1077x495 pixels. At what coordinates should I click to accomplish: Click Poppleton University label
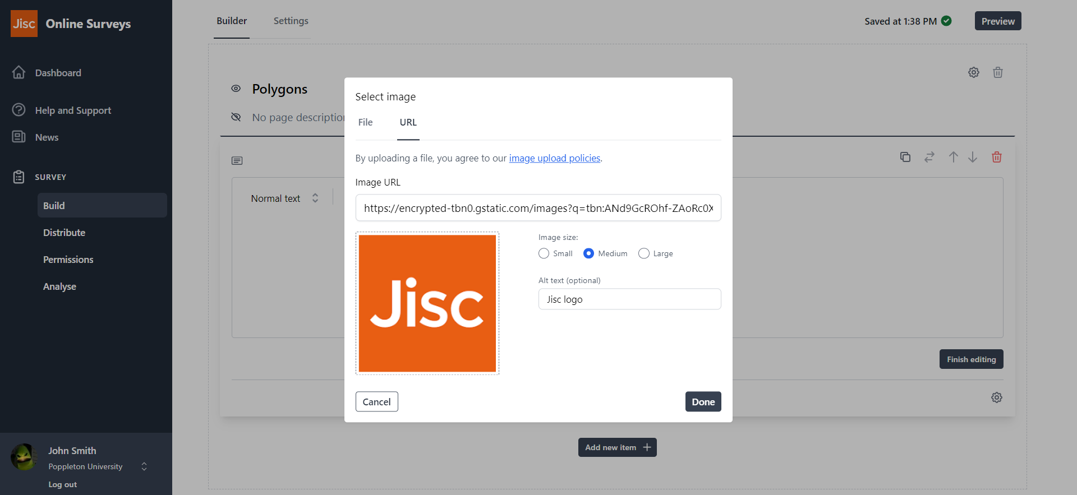click(85, 466)
